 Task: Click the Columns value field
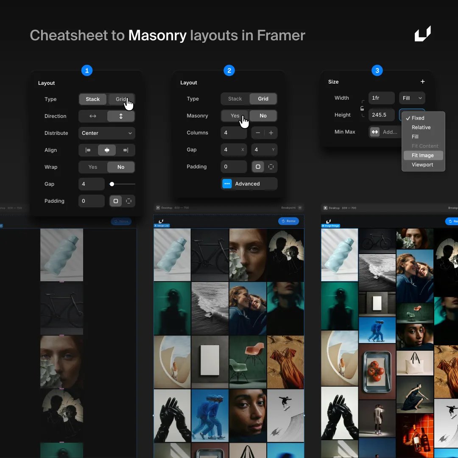coord(234,133)
